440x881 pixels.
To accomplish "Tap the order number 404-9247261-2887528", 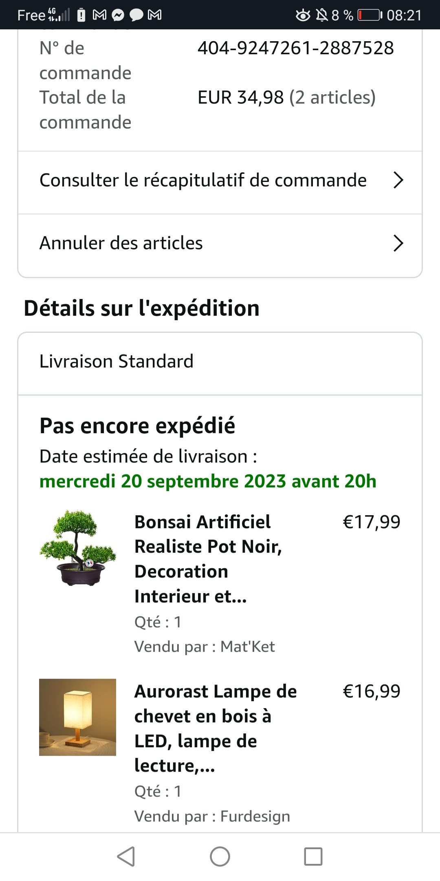I will point(295,48).
